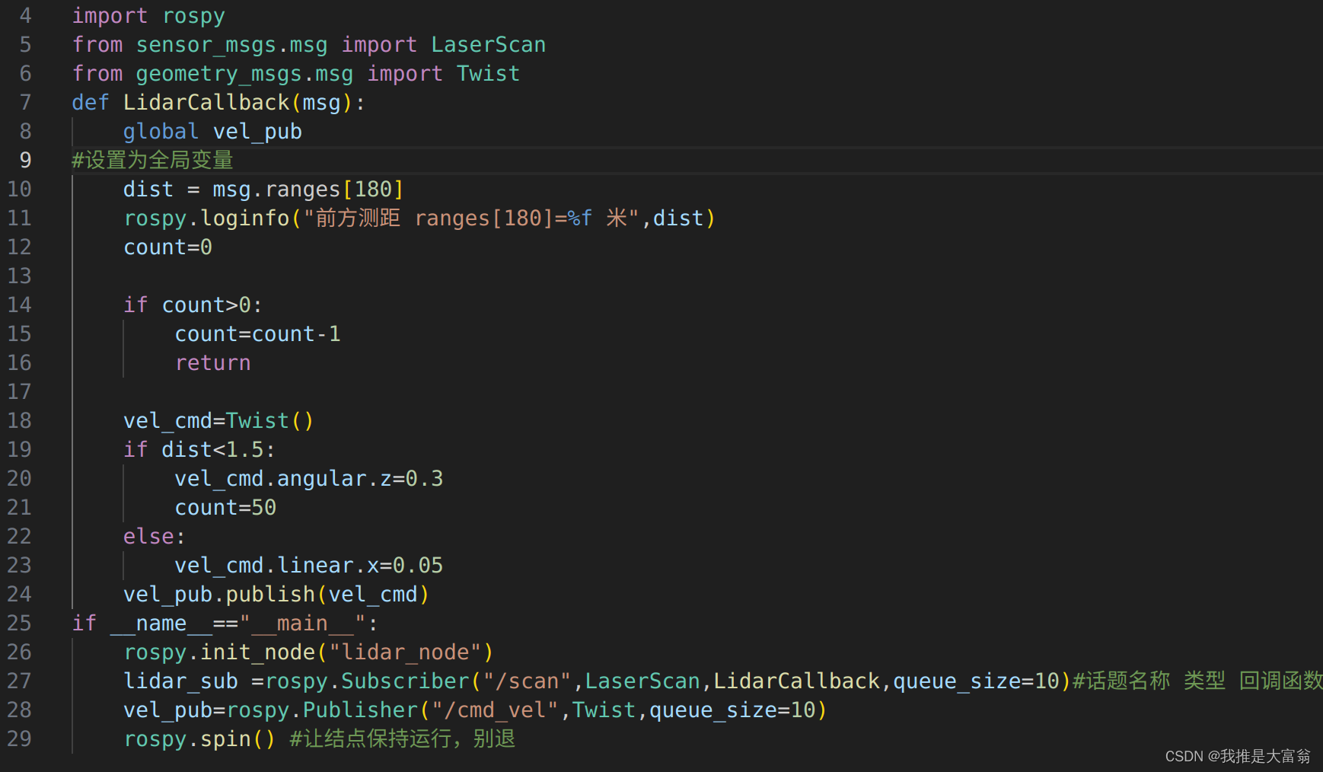Click lidar_sub variable on line 27
The width and height of the screenshot is (1323, 772).
click(180, 681)
